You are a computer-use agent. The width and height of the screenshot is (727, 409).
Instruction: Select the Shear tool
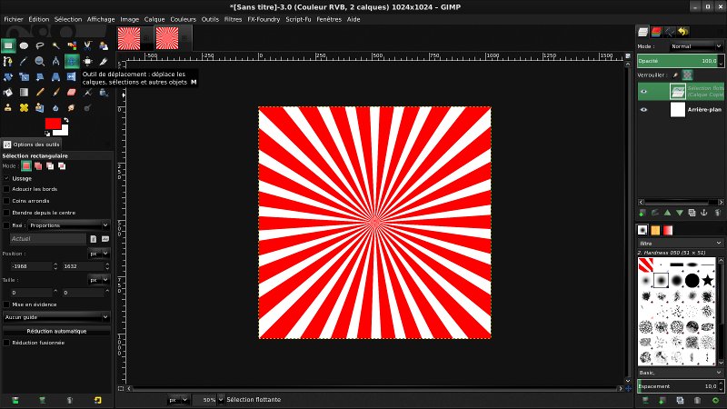40,77
